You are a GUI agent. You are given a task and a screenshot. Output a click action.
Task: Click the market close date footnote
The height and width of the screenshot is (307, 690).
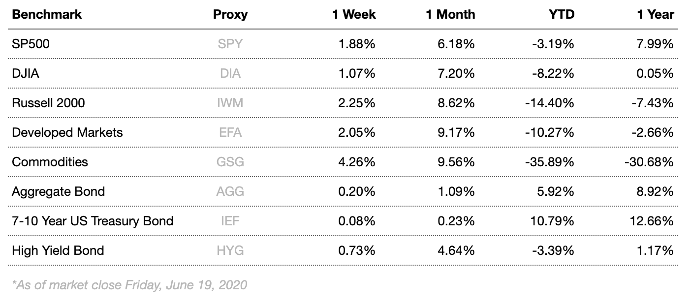click(x=129, y=285)
